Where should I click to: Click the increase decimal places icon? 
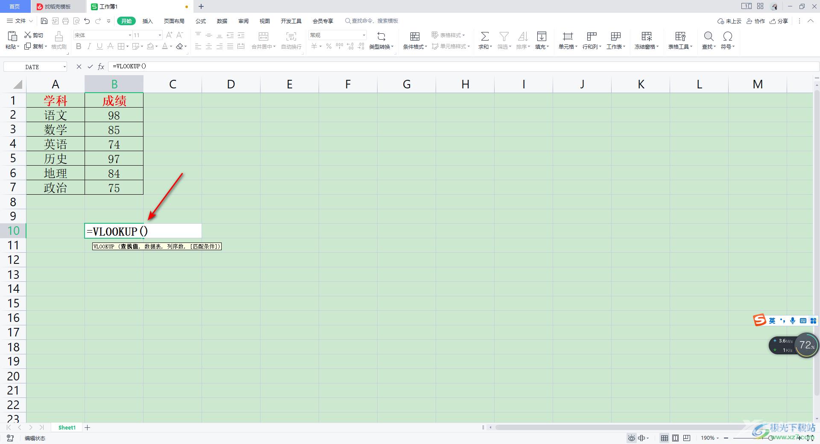point(350,46)
